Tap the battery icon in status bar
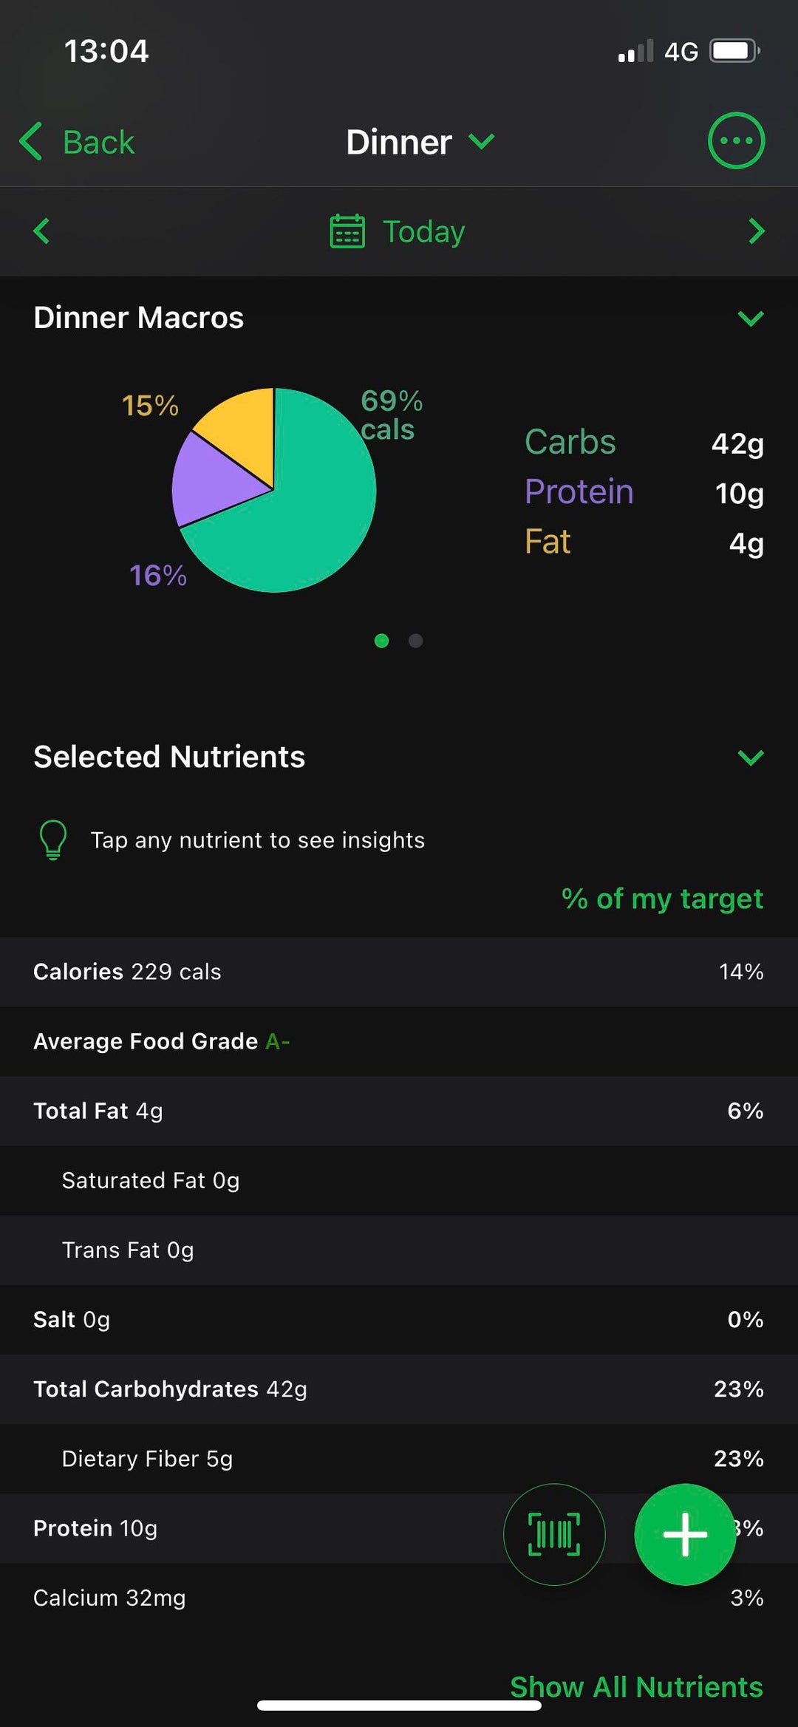This screenshot has width=798, height=1727. click(734, 51)
